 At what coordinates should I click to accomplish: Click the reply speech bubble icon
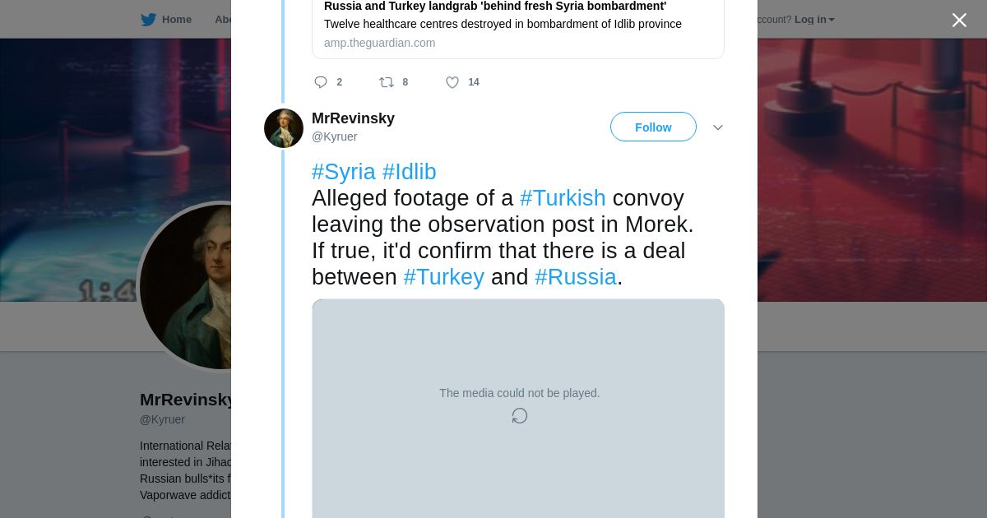pyautogui.click(x=321, y=82)
